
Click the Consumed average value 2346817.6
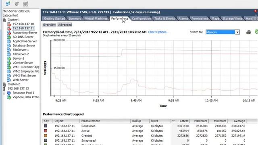238,126
